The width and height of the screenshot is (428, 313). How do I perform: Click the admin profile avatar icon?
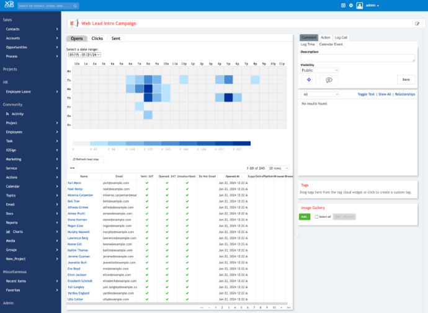(359, 6)
